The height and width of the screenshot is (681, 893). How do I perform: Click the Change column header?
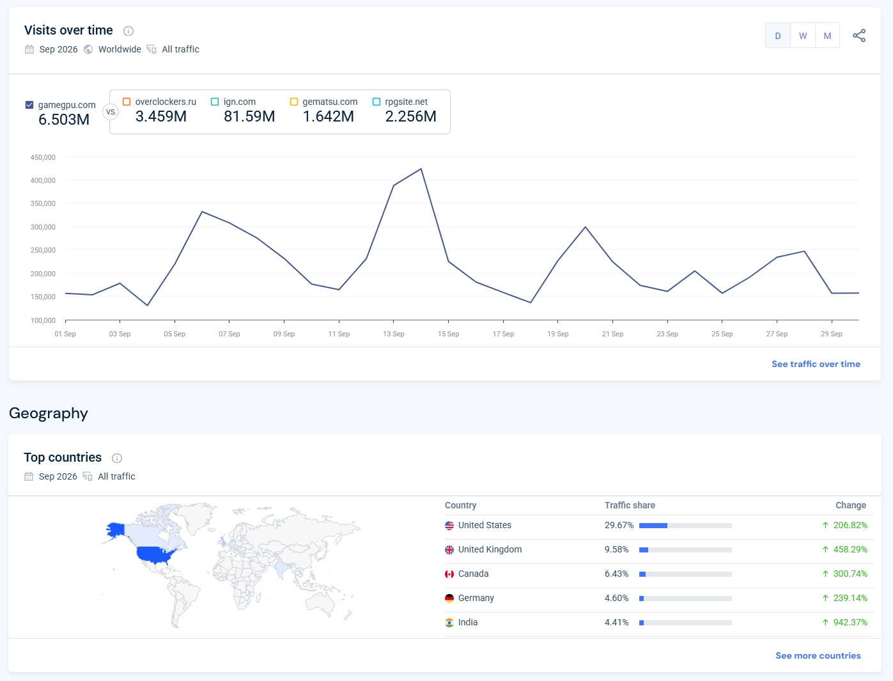point(851,505)
